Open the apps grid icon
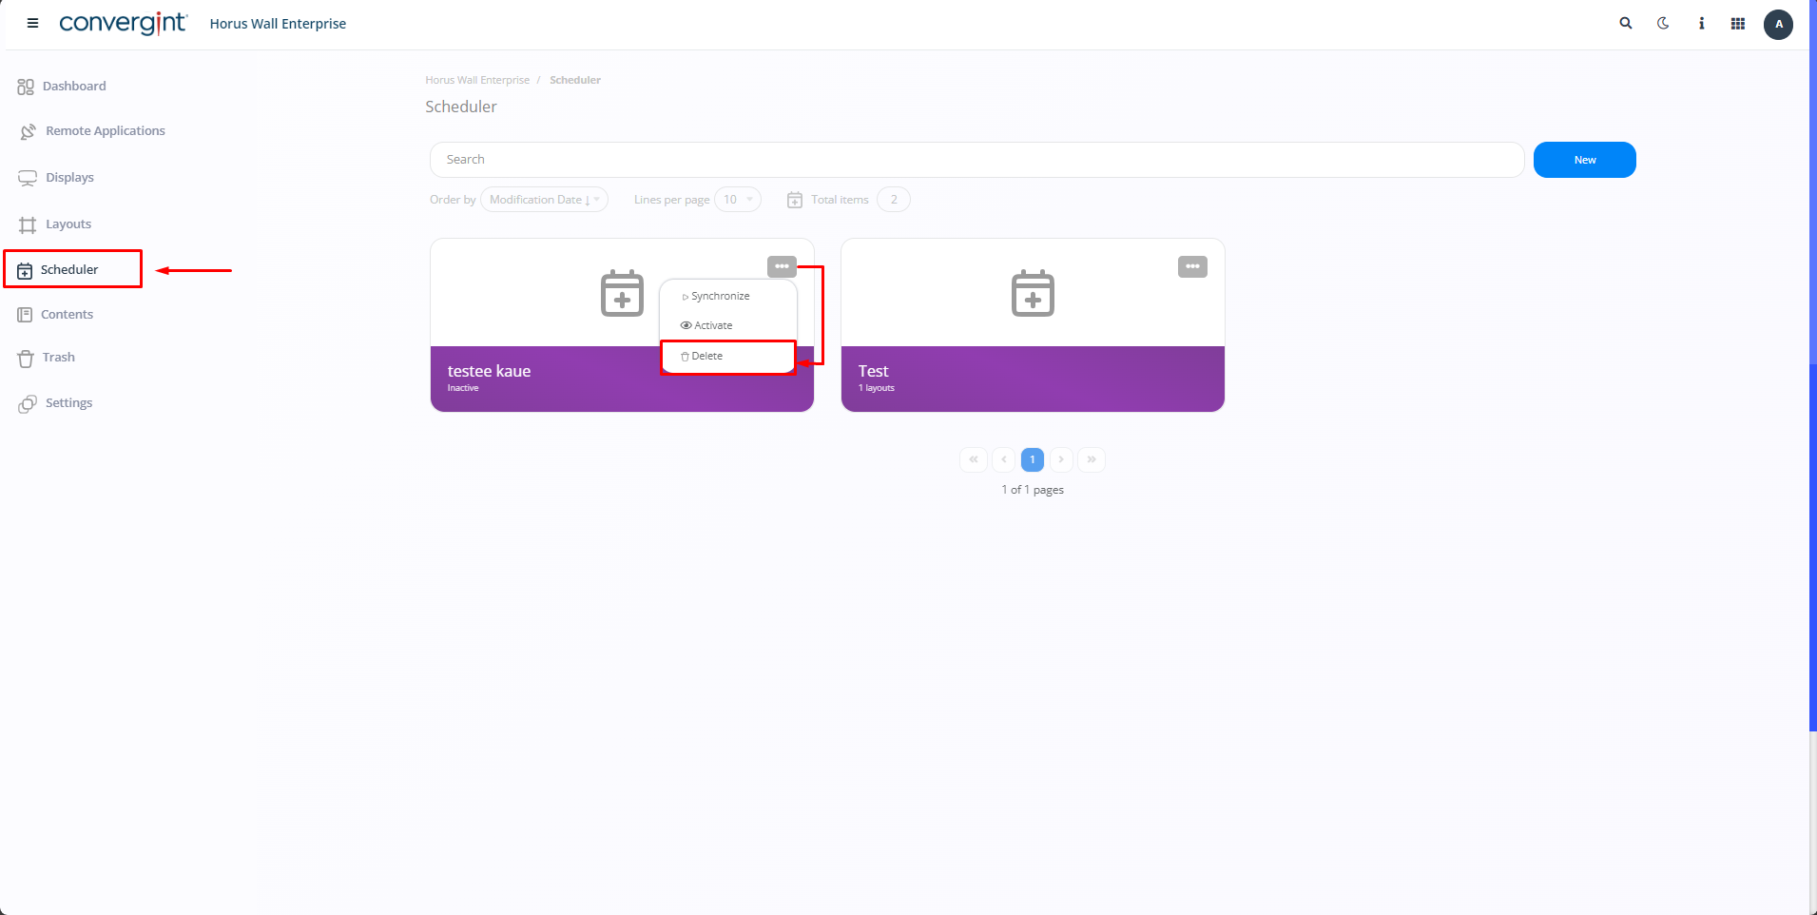Image resolution: width=1817 pixels, height=915 pixels. click(1738, 24)
